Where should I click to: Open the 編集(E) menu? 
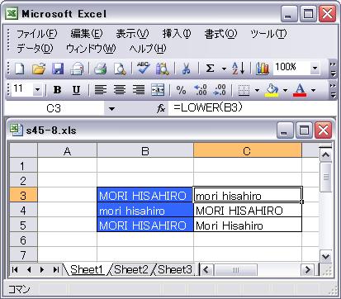coord(87,34)
